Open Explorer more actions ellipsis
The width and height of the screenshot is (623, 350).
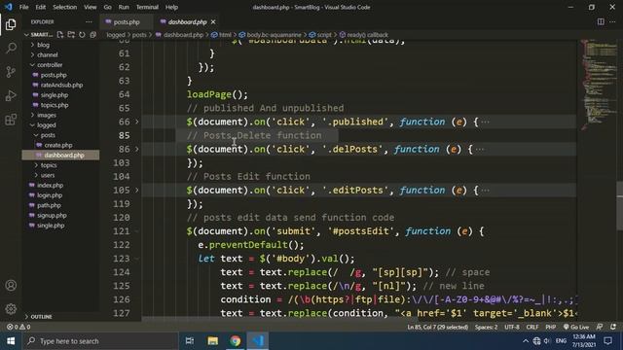click(89, 21)
